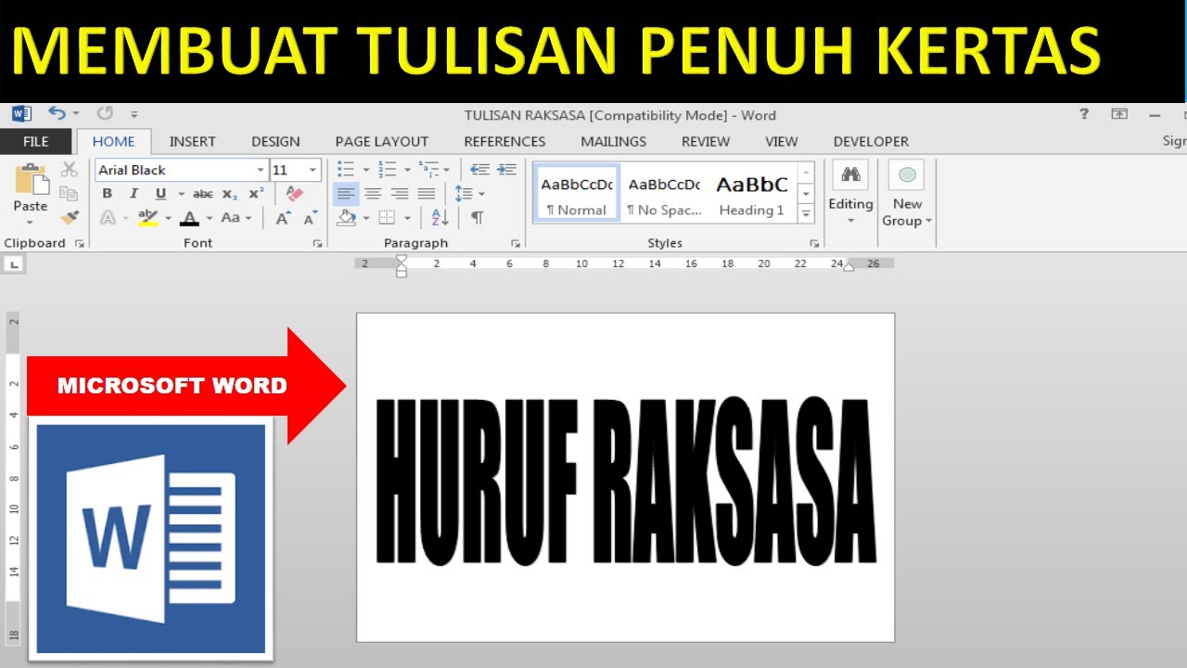1187x668 pixels.
Task: Align text right
Action: [400, 194]
